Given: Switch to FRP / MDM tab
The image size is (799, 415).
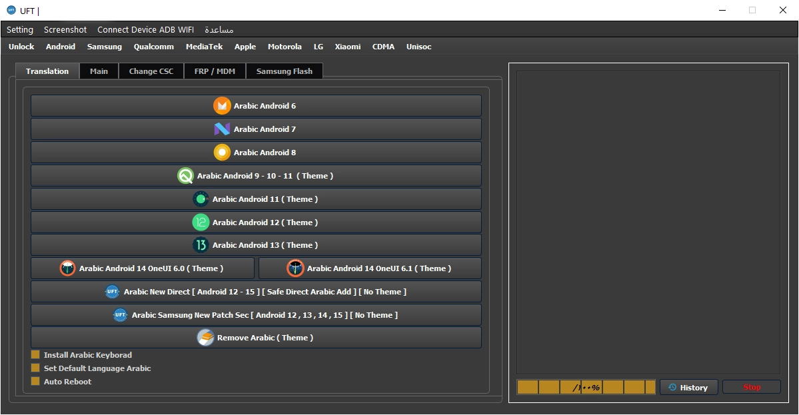Looking at the screenshot, I should tap(215, 71).
